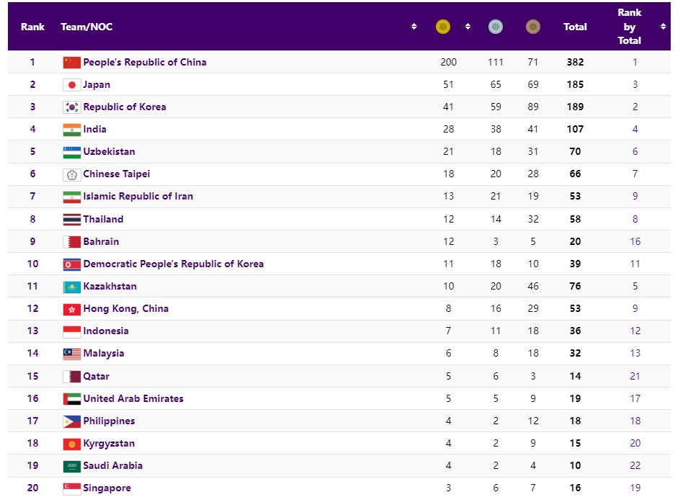Click the Kazakhstan flag icon

71,287
